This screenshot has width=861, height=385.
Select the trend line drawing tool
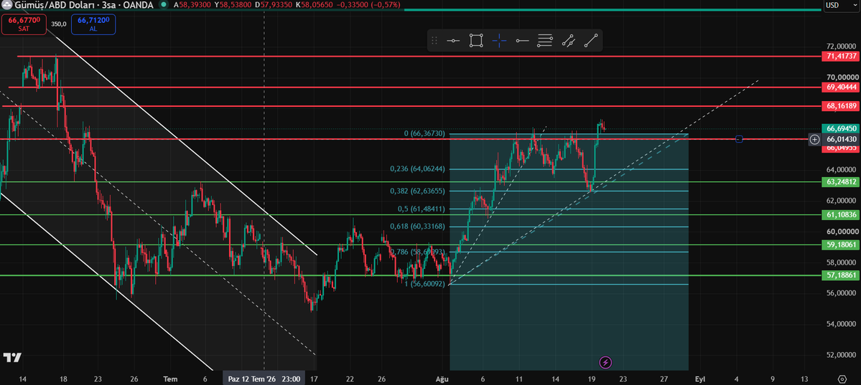[591, 41]
